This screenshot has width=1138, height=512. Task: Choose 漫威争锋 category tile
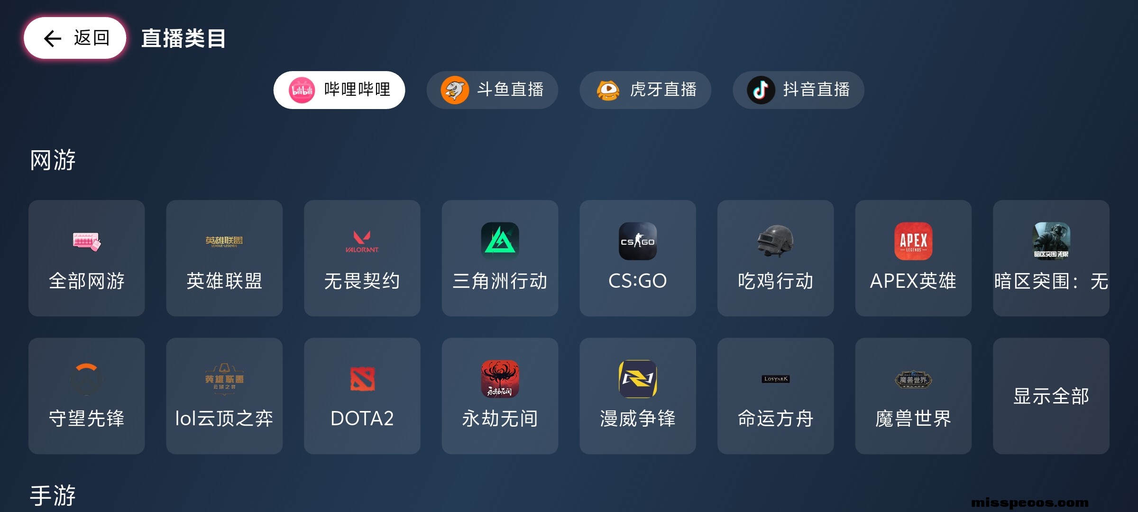[638, 396]
